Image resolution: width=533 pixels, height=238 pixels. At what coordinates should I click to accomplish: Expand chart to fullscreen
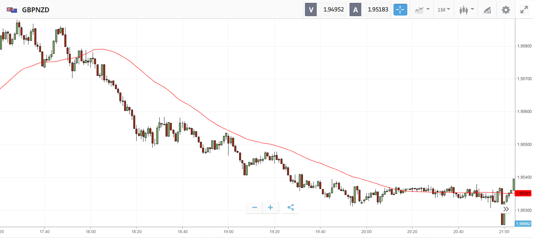point(524,10)
